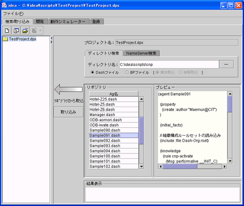Click the preview horizontal scroll-right arrow
Screen dimensions: 244x206
[224, 166]
